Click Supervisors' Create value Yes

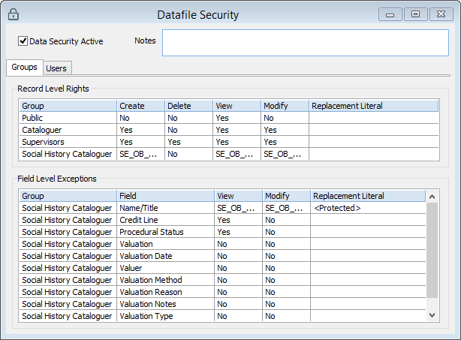pyautogui.click(x=141, y=142)
